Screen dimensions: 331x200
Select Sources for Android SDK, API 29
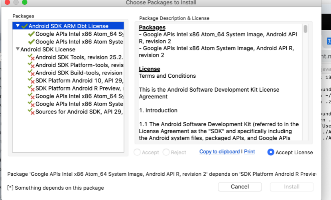tap(79, 112)
